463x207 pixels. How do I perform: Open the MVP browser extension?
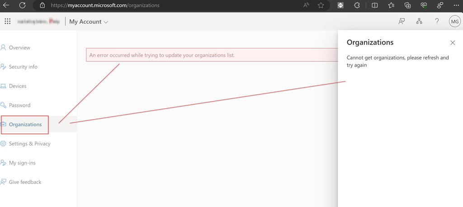[340, 5]
